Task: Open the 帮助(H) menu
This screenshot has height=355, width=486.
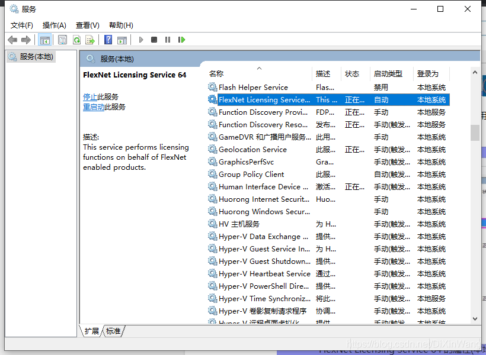Action: (x=121, y=25)
